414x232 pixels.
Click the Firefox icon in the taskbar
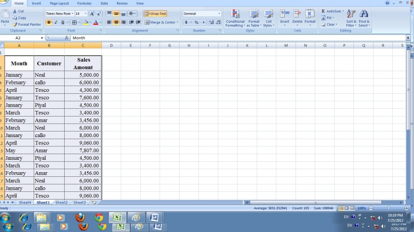80,217
